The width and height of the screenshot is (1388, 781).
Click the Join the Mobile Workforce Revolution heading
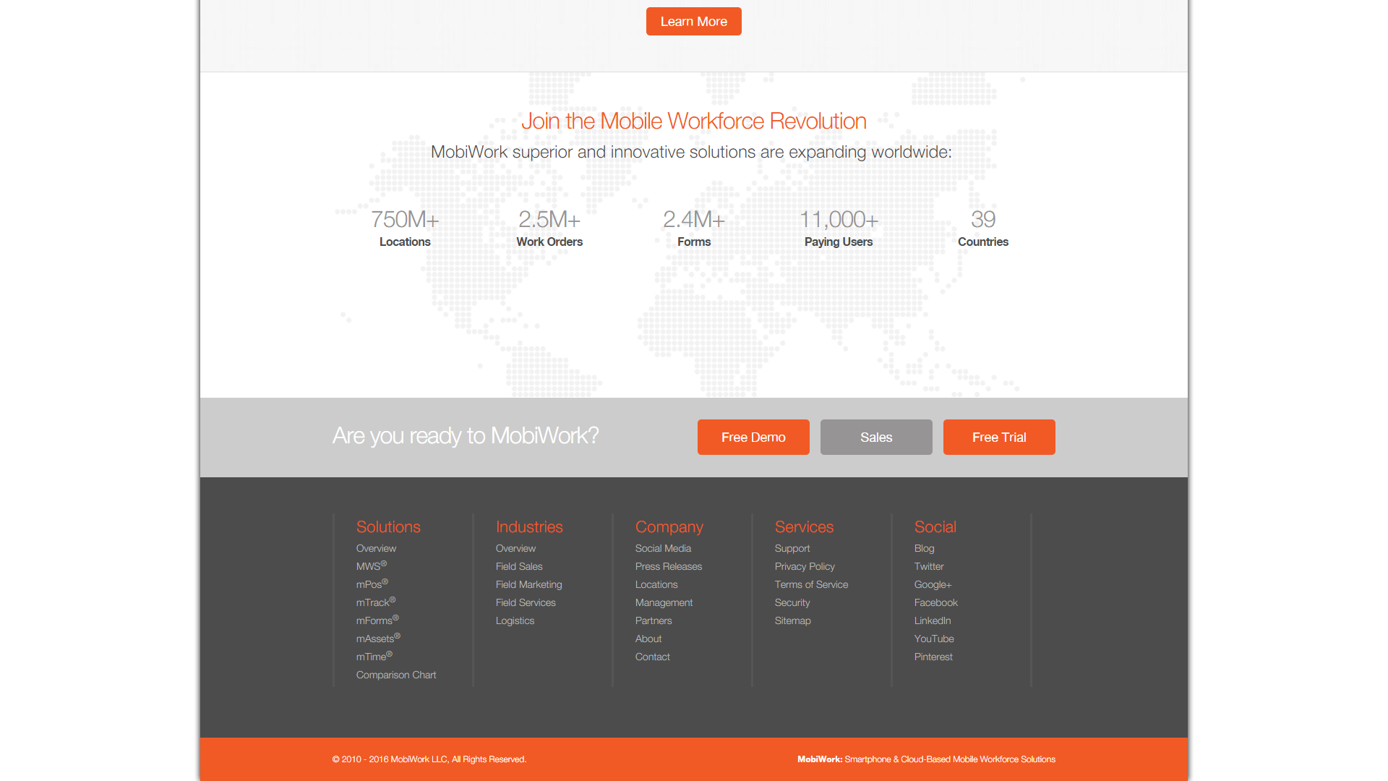[694, 121]
